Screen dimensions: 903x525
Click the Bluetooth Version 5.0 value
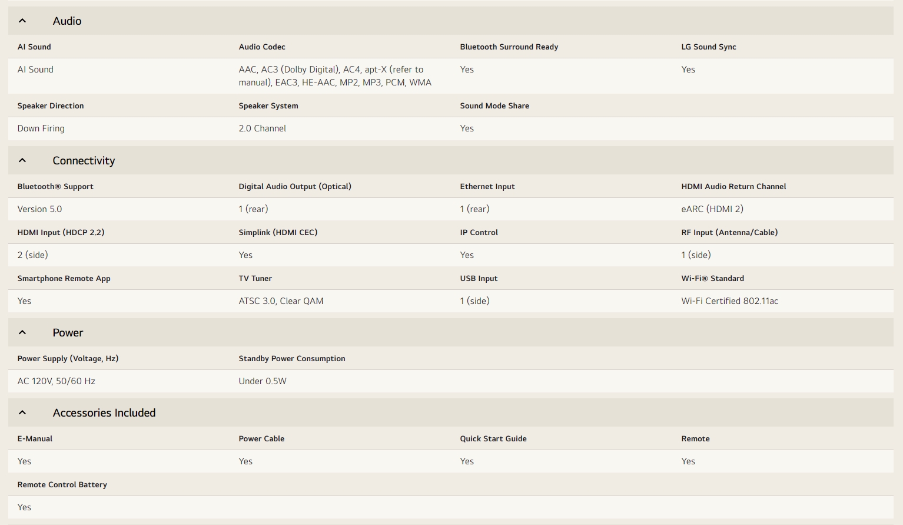pyautogui.click(x=39, y=209)
